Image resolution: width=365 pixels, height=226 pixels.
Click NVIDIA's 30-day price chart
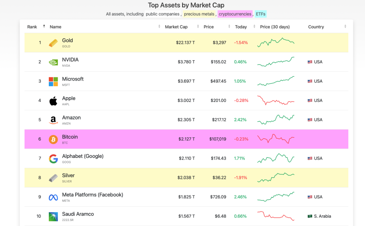[x=276, y=62]
